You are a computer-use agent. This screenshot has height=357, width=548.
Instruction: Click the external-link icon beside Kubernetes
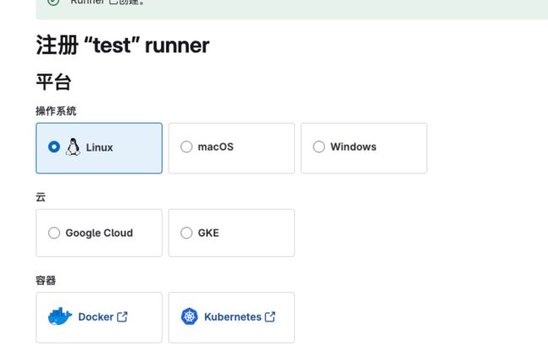tap(270, 317)
